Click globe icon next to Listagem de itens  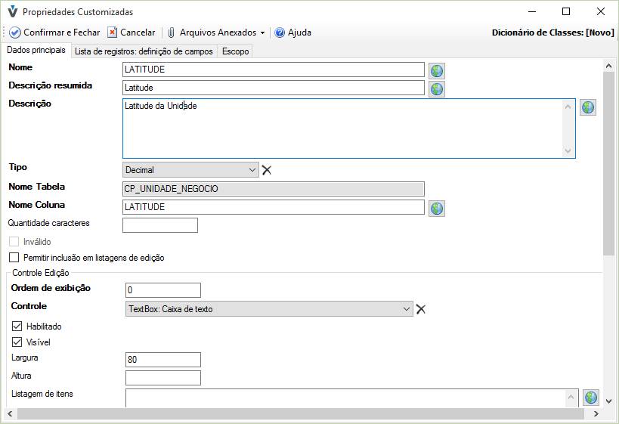(590, 398)
